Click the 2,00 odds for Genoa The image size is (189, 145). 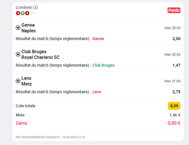(x=176, y=39)
